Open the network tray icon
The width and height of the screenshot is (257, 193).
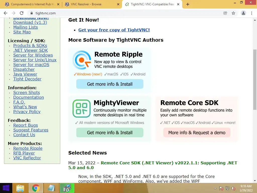coord(227,188)
